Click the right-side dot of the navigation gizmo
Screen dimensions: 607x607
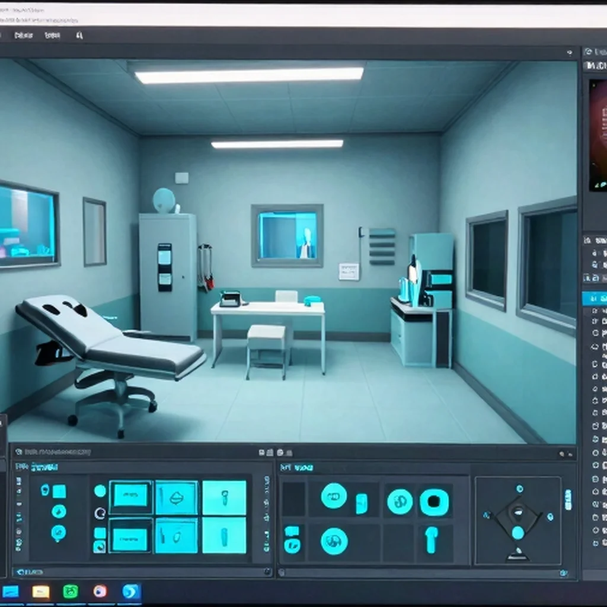point(550,517)
